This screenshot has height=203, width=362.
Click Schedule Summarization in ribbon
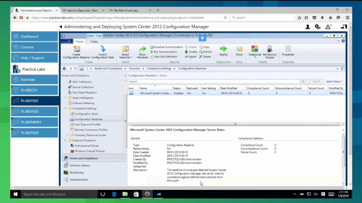167,47
